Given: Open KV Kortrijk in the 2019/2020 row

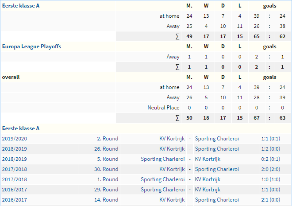Looking at the screenshot, I should click(172, 139).
